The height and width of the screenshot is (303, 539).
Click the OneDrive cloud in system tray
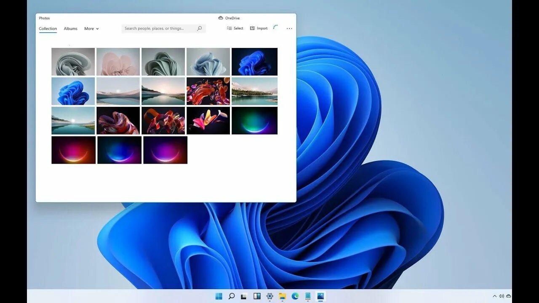[509, 296]
